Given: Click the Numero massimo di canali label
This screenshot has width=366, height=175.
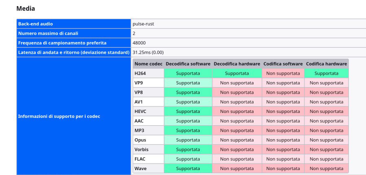Looking at the screenshot, I should (48, 33).
